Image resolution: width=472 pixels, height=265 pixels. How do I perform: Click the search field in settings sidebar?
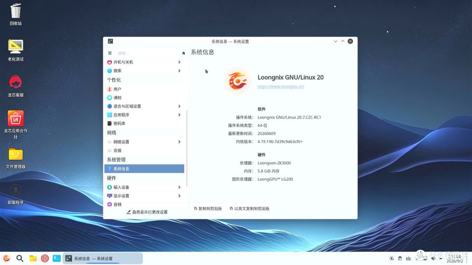(146, 53)
